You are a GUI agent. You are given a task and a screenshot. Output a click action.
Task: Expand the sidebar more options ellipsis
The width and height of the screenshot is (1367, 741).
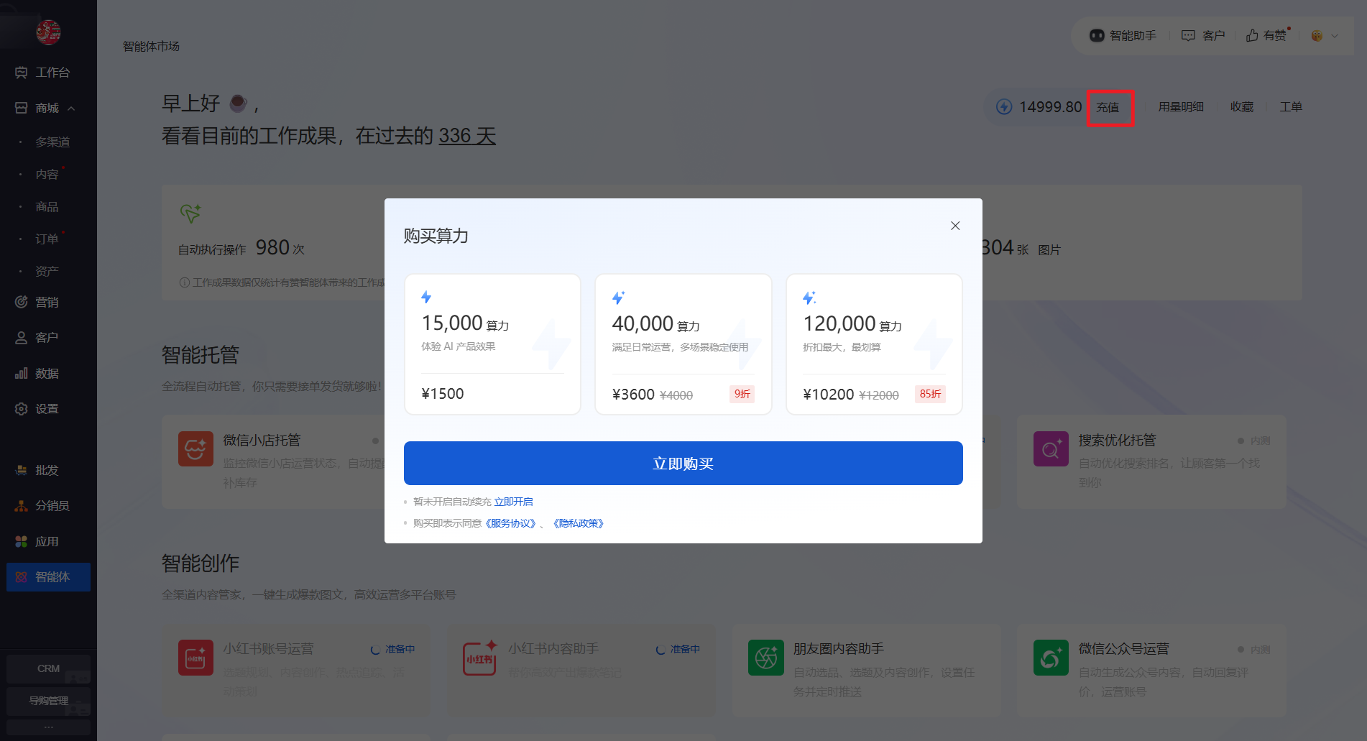[48, 727]
